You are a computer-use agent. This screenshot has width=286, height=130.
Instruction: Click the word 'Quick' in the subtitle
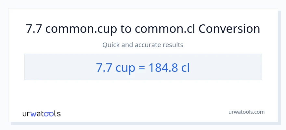click(110, 45)
